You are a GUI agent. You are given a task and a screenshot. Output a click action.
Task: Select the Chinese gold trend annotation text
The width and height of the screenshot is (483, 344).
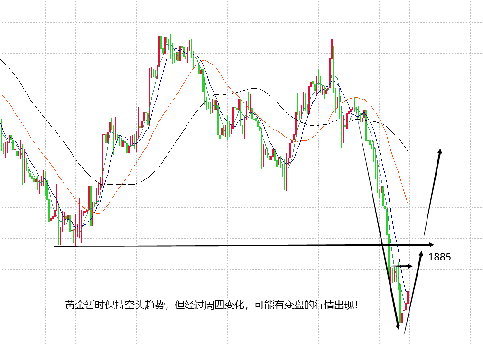point(212,305)
